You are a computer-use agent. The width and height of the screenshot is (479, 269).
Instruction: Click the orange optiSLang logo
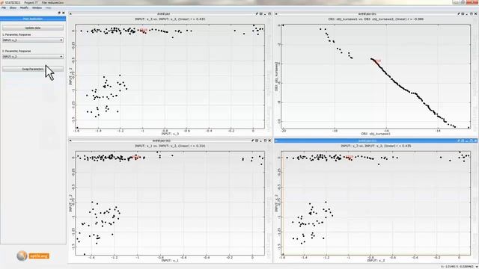33,256
